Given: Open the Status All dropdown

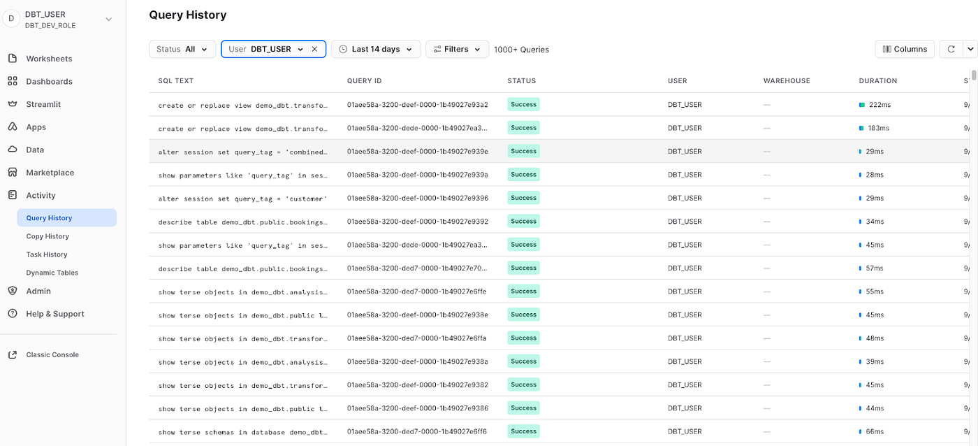Looking at the screenshot, I should (x=182, y=49).
